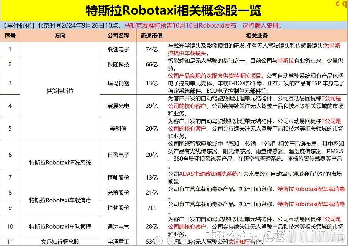Click 恒帅股份's 13亿 market cap
The width and height of the screenshot is (348, 246).
152,178
